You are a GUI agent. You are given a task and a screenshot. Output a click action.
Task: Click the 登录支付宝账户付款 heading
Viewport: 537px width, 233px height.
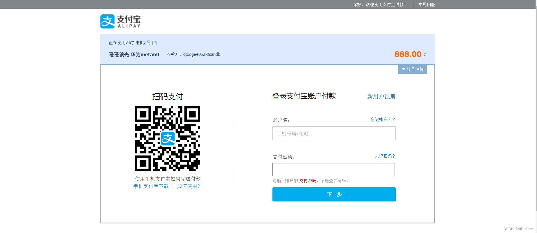(x=304, y=96)
